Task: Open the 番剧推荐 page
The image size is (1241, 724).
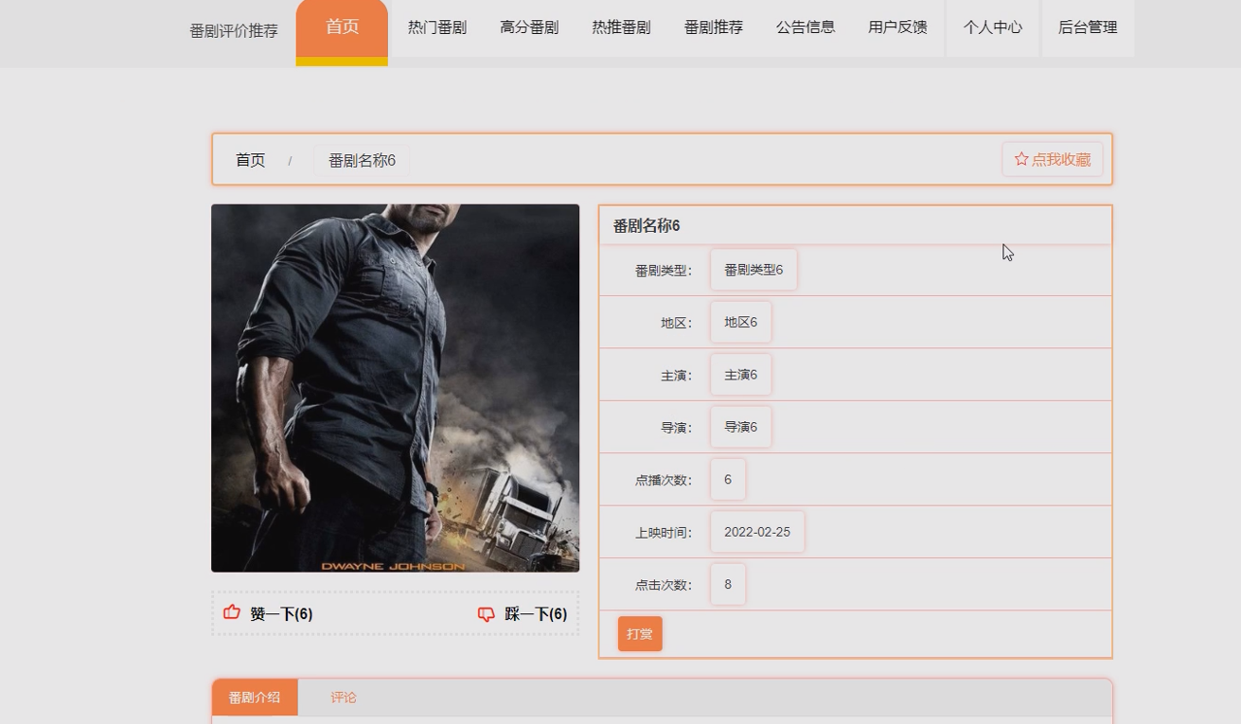Action: [x=714, y=27]
